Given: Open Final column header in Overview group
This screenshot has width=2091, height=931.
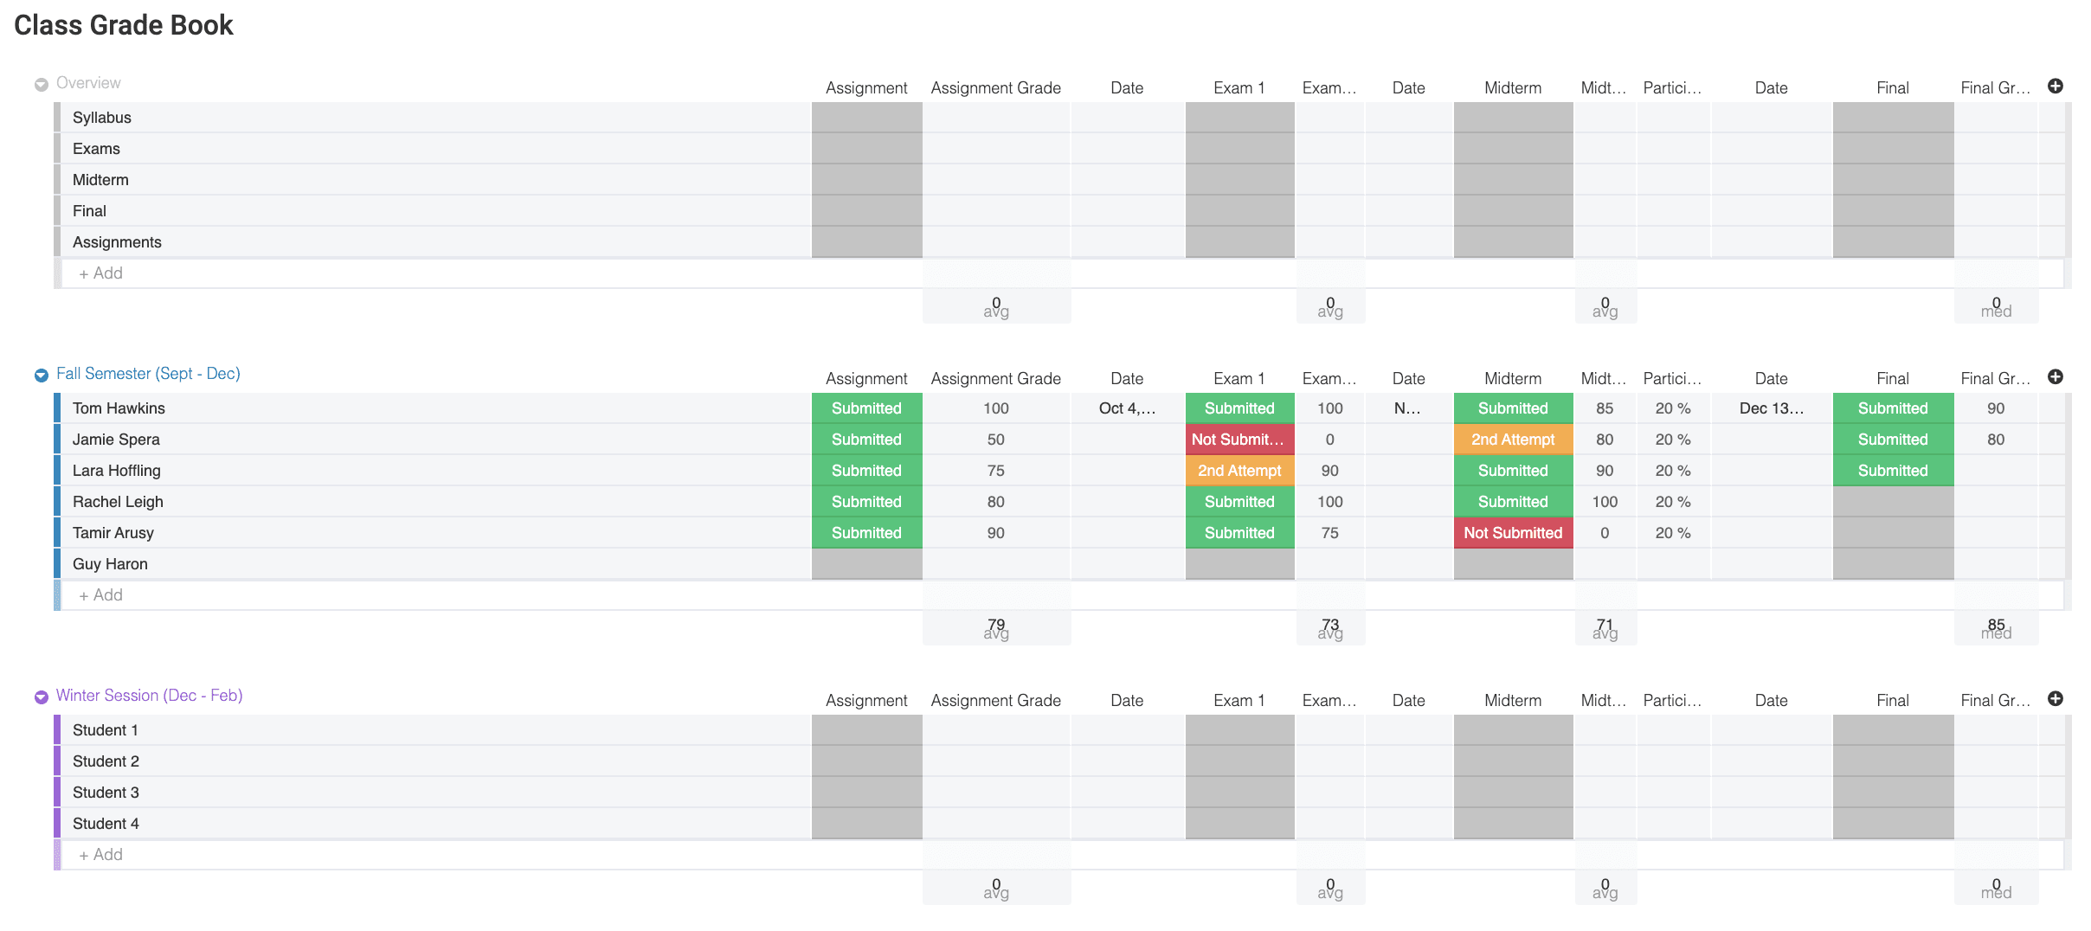Looking at the screenshot, I should point(1893,88).
